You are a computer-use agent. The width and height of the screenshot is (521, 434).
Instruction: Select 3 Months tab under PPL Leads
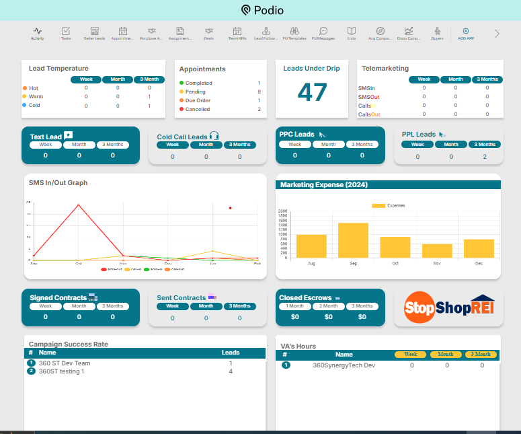[x=485, y=145]
